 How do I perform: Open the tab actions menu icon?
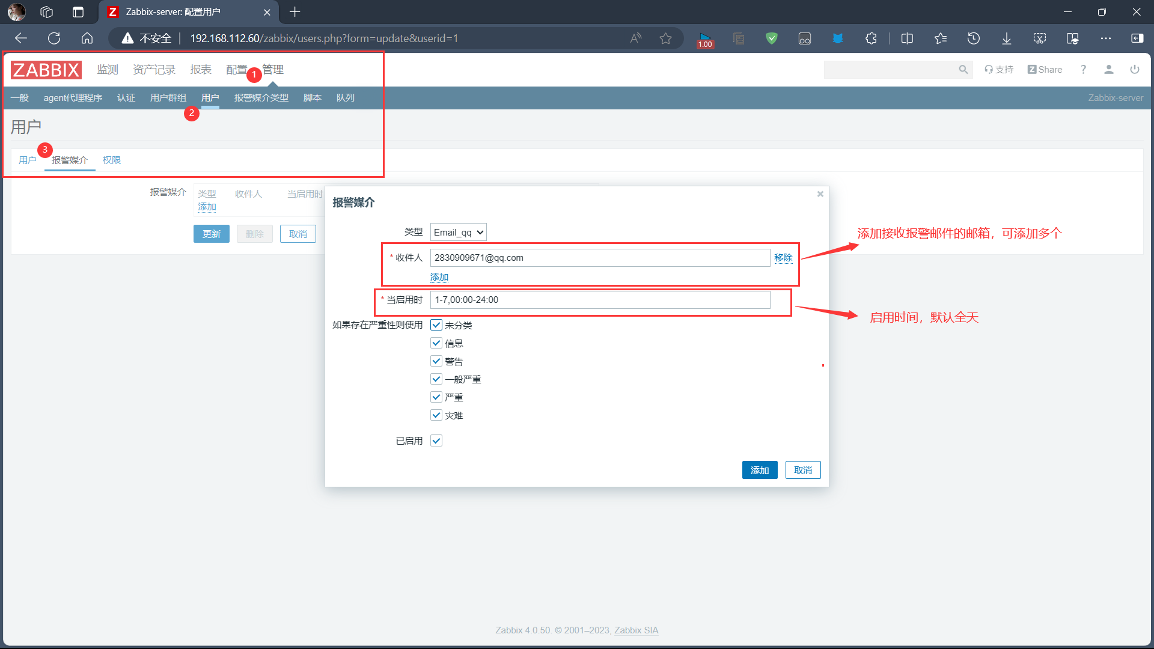pyautogui.click(x=78, y=12)
